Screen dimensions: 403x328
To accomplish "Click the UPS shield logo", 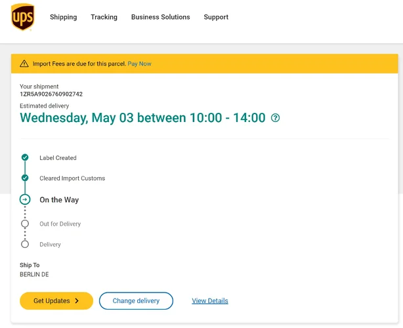I will pos(22,17).
